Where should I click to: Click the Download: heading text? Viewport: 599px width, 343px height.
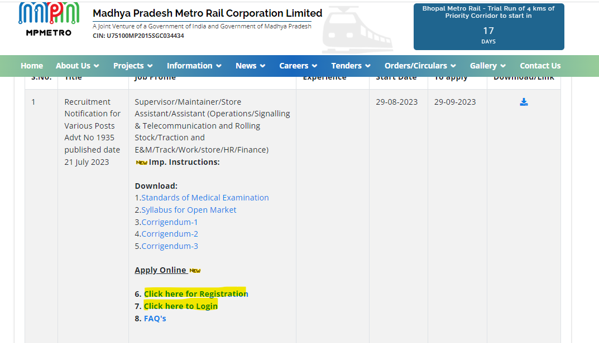[156, 186]
